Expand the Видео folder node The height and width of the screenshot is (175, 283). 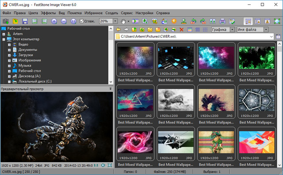point(9,44)
